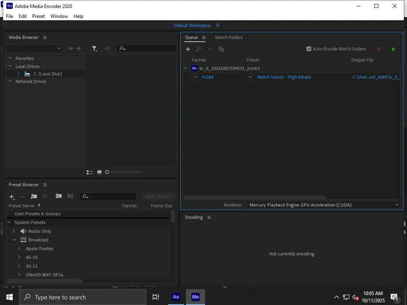Collapse the Local Drives section
The image size is (407, 305).
[x=10, y=66]
